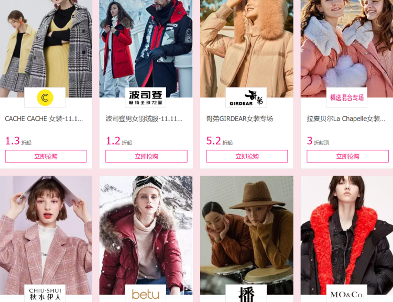Click the MO&Co. brand logo
The image size is (393, 302).
347,294
